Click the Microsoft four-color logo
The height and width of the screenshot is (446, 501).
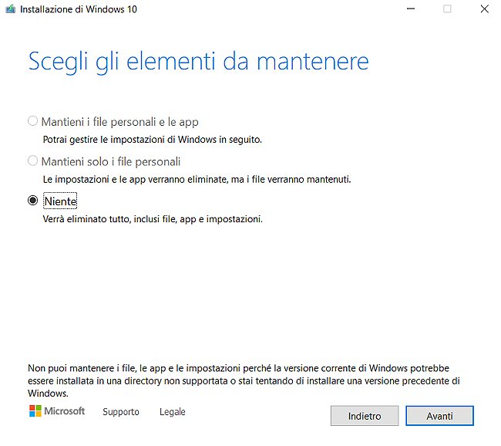tap(35, 411)
